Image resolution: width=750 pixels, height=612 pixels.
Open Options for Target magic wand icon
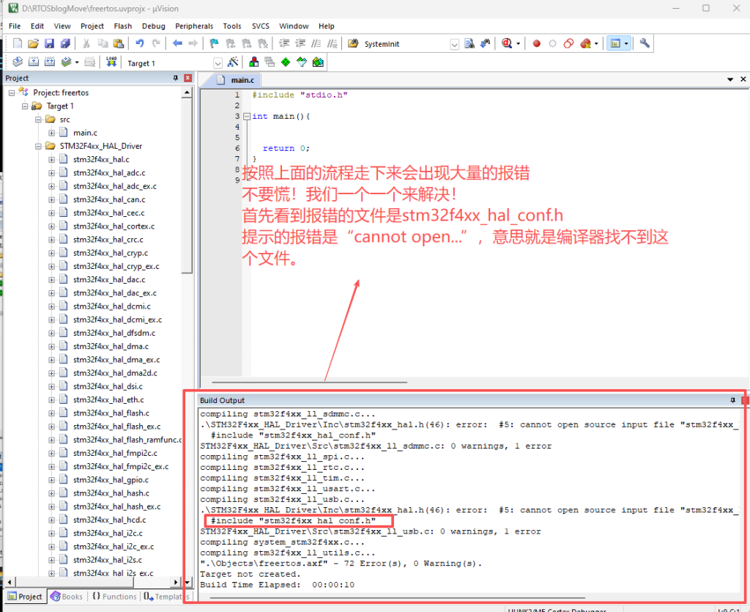coord(233,62)
